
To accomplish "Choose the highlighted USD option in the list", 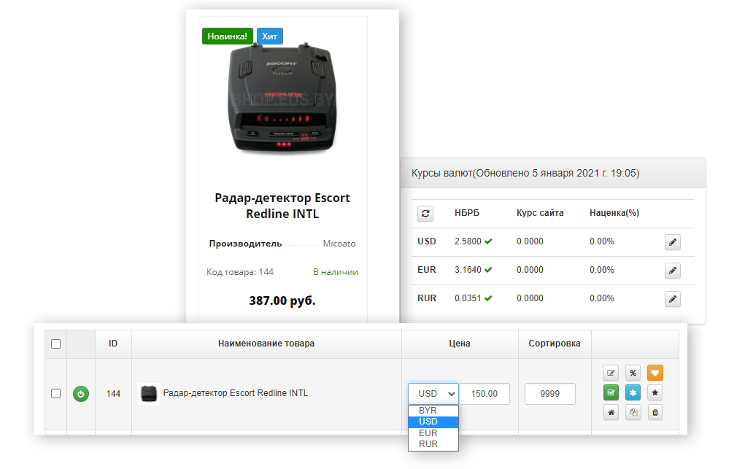I will [x=433, y=422].
